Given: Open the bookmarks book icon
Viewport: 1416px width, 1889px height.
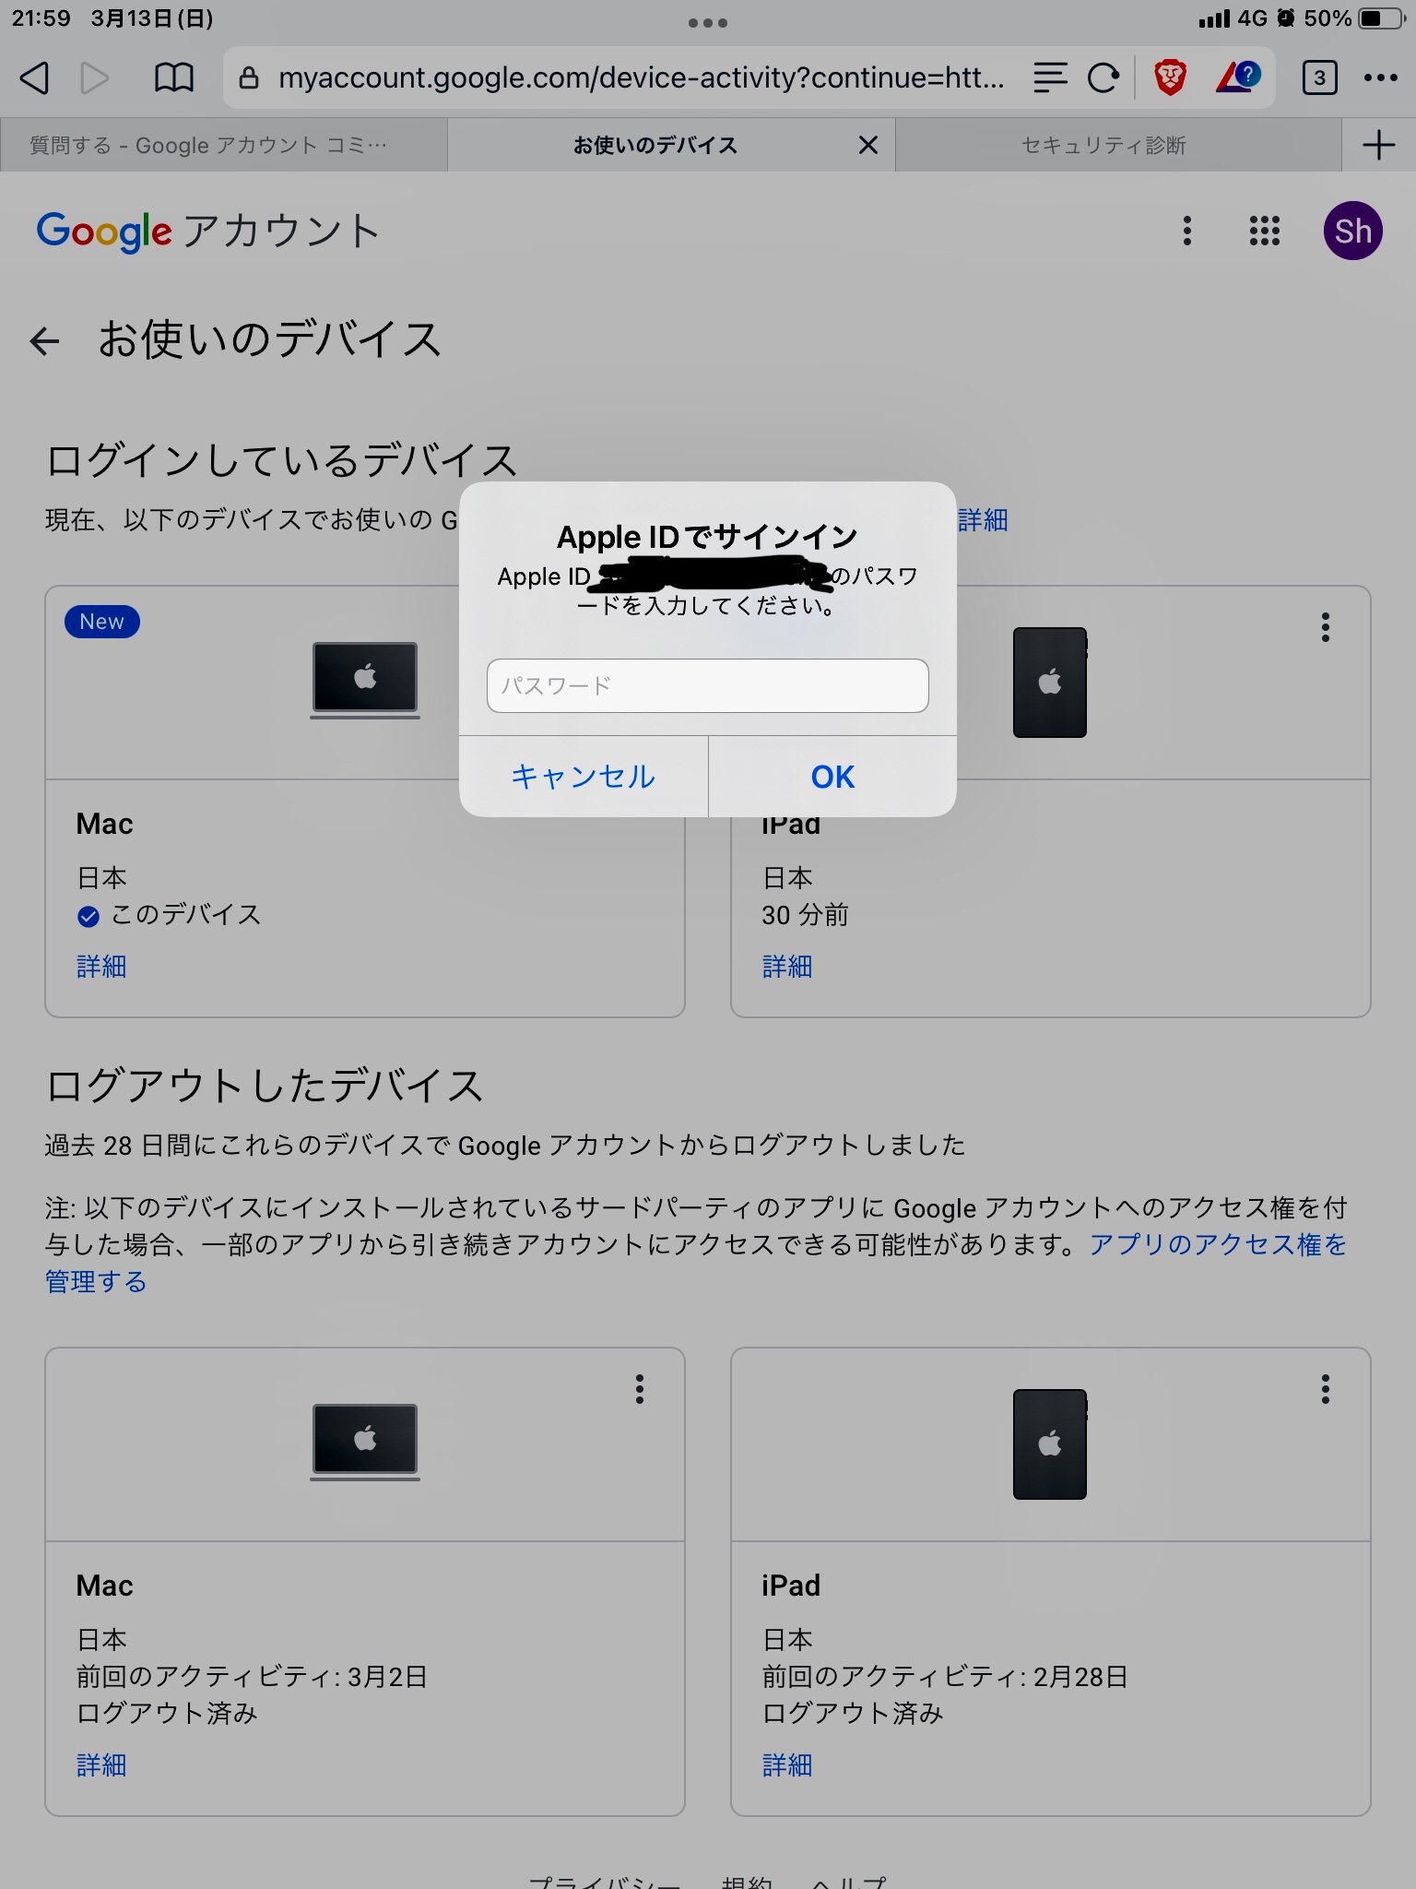Looking at the screenshot, I should [x=173, y=78].
